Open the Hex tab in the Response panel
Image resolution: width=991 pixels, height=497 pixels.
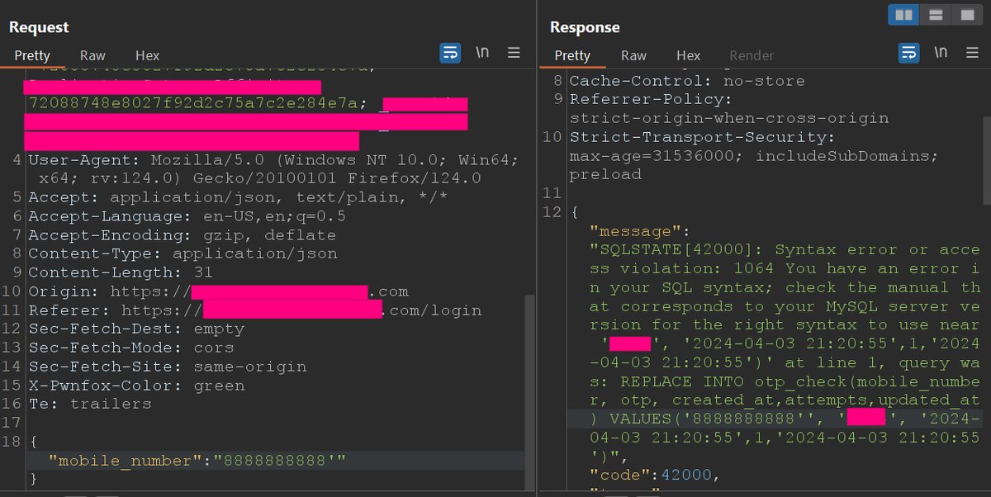click(x=688, y=55)
